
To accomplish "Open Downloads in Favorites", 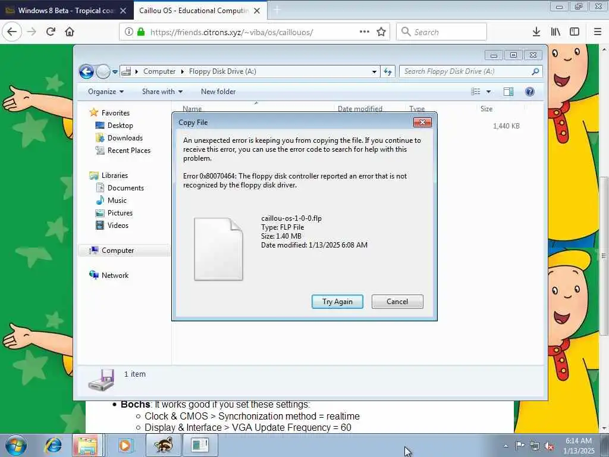I will [125, 138].
